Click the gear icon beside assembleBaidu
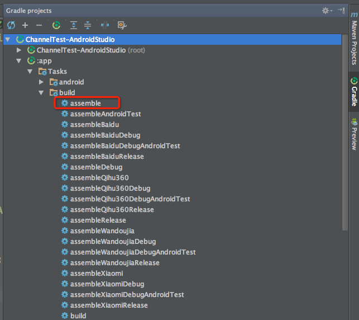The height and width of the screenshot is (320, 359). tap(65, 124)
